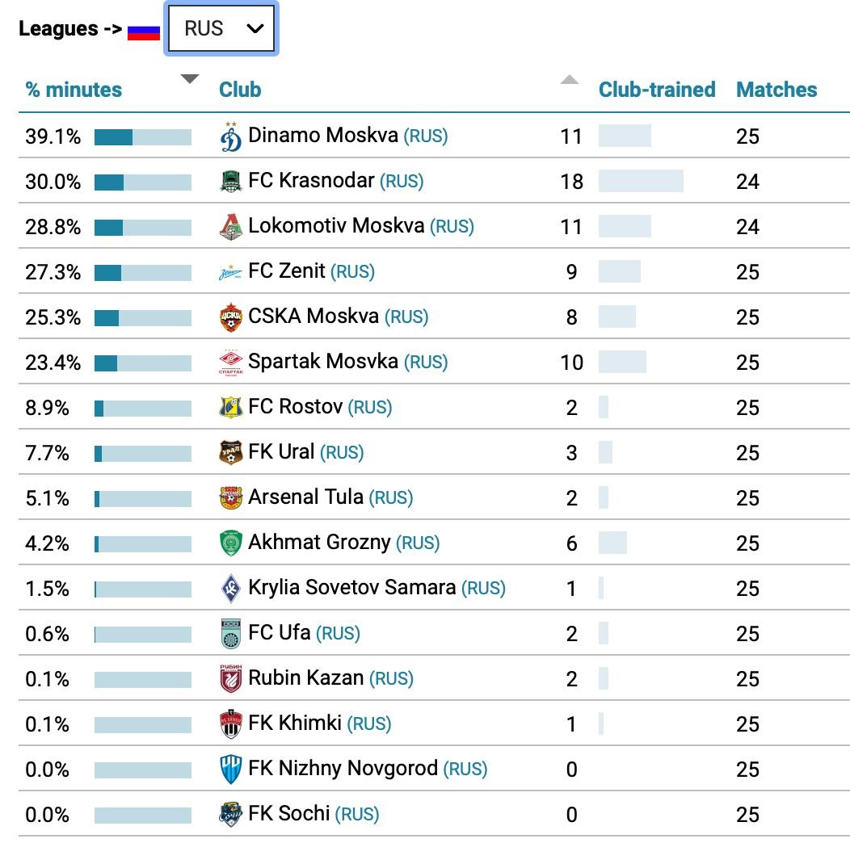
Task: Click the Akhmat Grozny club crest
Action: pos(230,543)
